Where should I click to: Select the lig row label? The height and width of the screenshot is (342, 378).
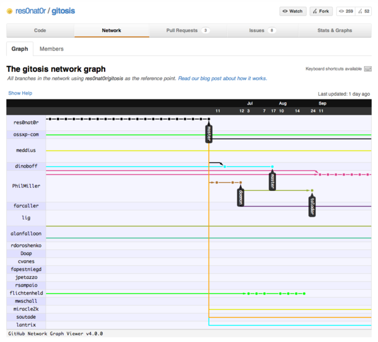26,218
